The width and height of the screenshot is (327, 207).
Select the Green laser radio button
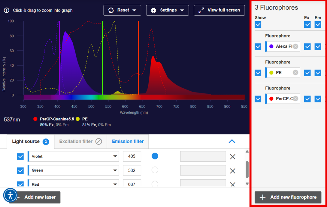point(155,170)
